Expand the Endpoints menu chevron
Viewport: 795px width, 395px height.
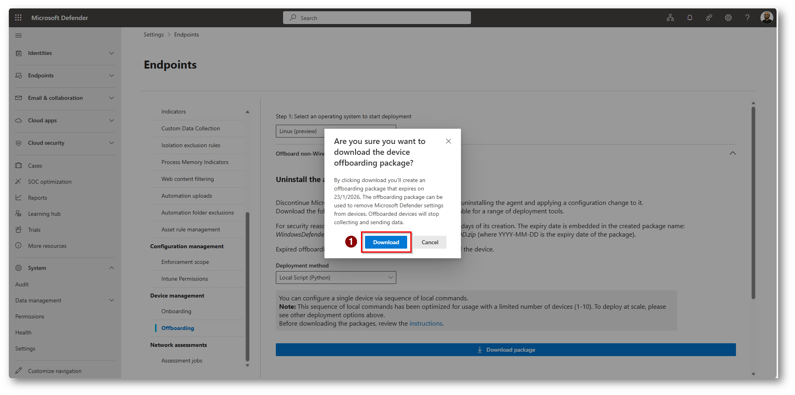(x=112, y=75)
